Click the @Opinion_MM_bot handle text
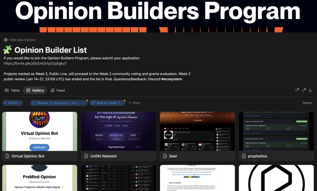The image size is (317, 191). (x=39, y=138)
